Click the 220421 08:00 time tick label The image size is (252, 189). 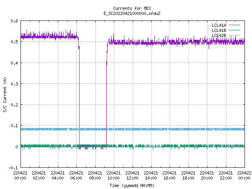point(95,176)
